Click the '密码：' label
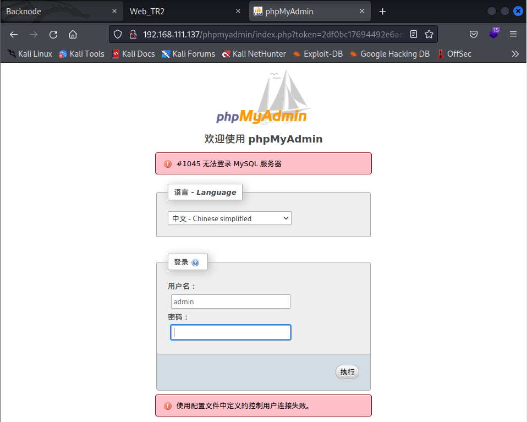The image size is (527, 422). pos(178,317)
